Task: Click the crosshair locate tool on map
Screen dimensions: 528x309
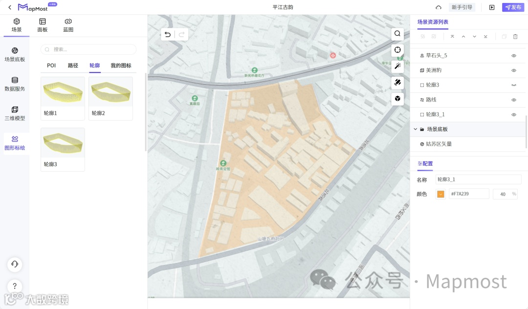Action: pos(397,50)
